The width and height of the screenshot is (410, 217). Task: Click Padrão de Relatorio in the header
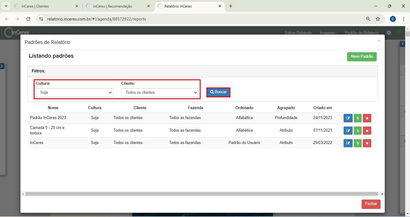tap(362, 33)
